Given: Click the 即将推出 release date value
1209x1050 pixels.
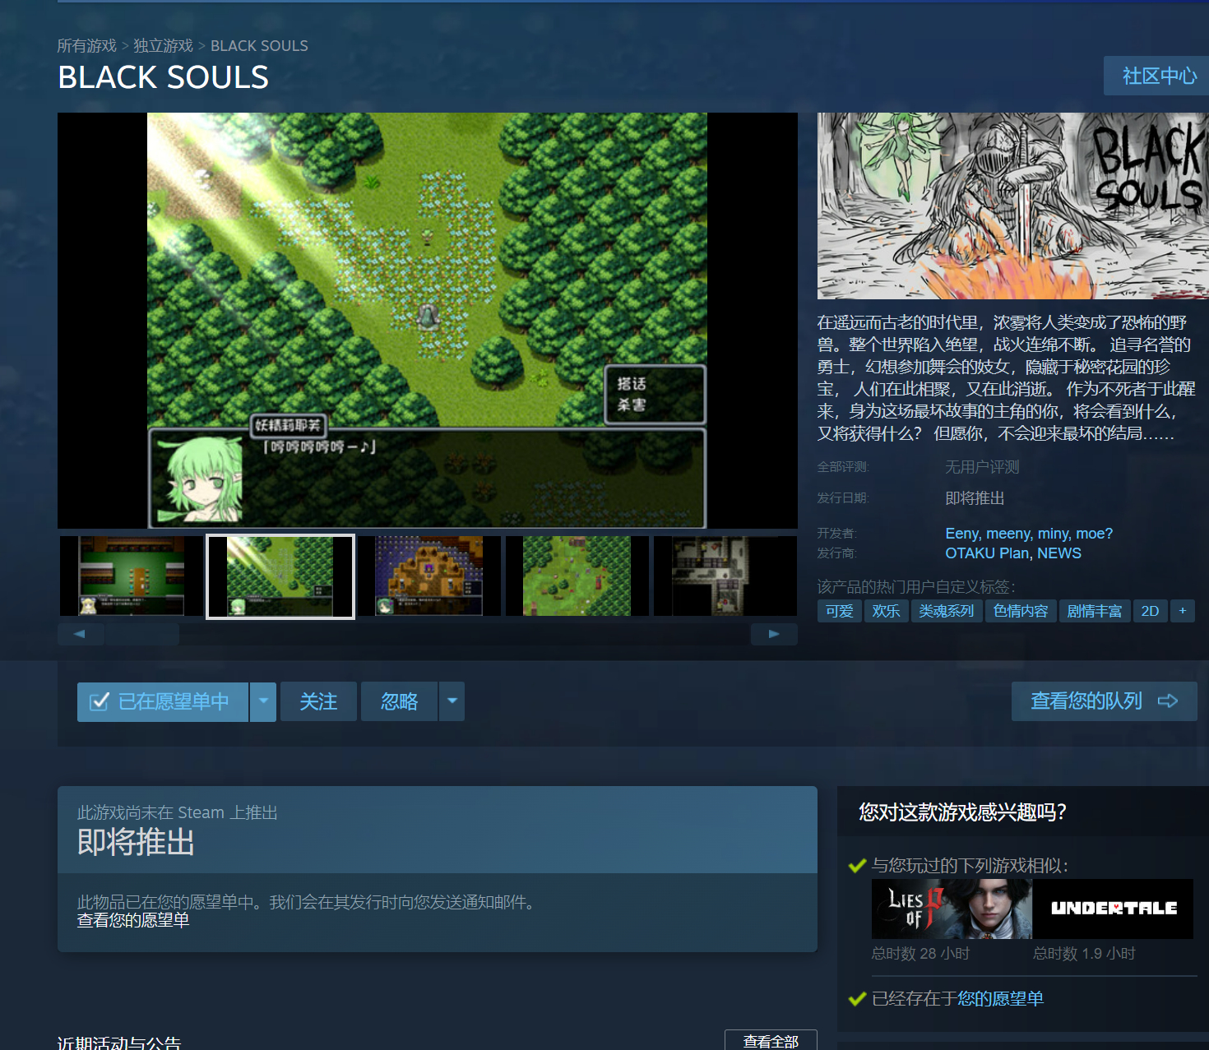Looking at the screenshot, I should tap(975, 498).
